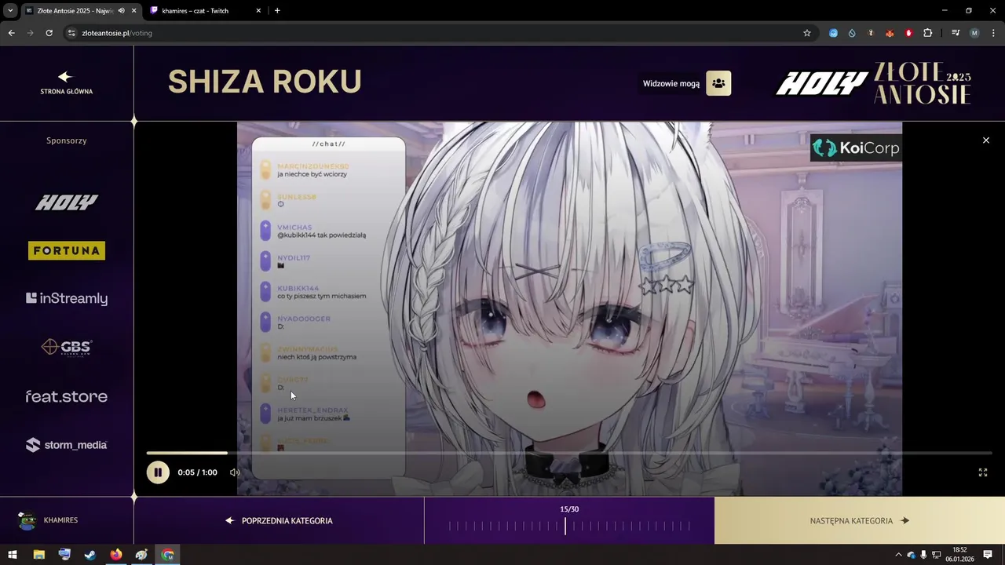Image resolution: width=1005 pixels, height=565 pixels.
Task: Click the POPRZEDNIA KATEGORIA button
Action: pos(279,520)
